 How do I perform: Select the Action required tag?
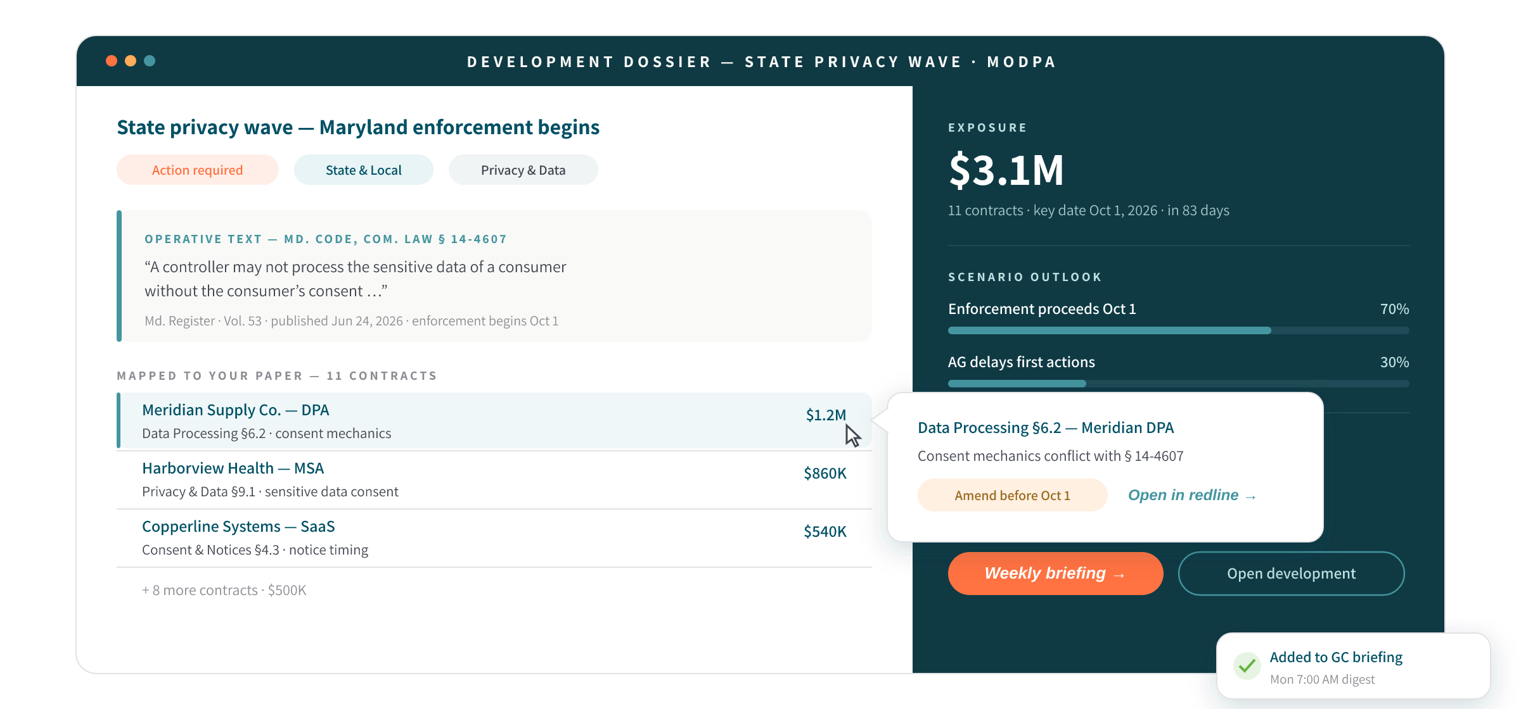[x=198, y=170]
